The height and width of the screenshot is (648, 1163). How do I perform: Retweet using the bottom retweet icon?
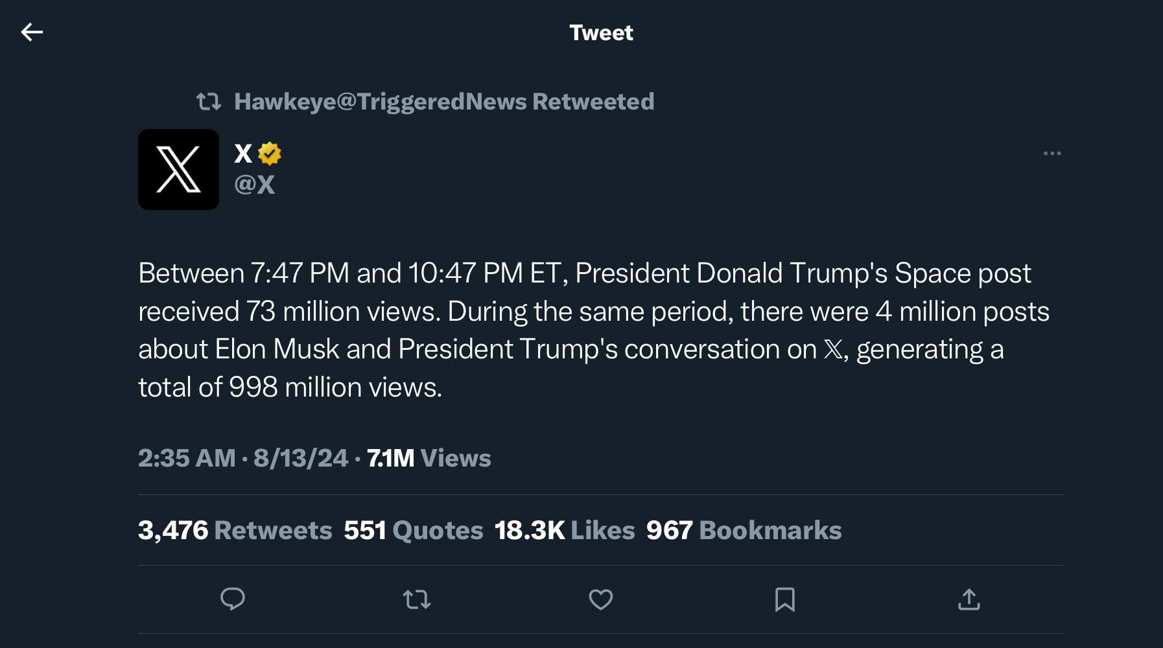(x=417, y=599)
